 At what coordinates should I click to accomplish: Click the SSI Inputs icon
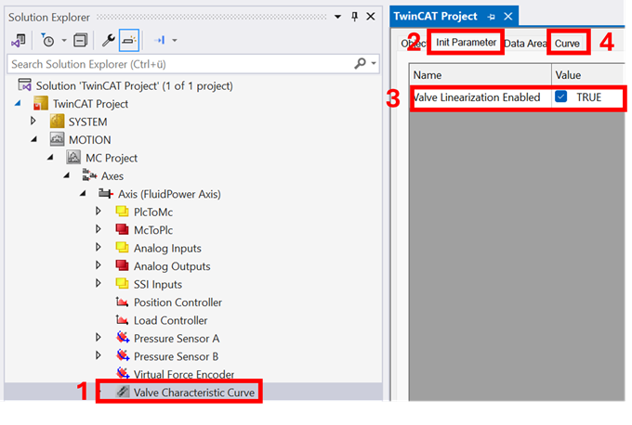pos(122,284)
